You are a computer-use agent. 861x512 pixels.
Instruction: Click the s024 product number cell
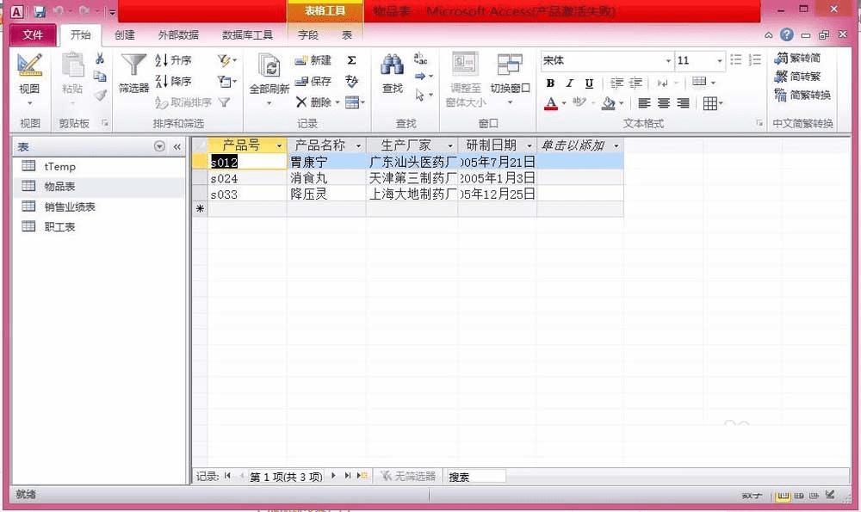(x=247, y=178)
